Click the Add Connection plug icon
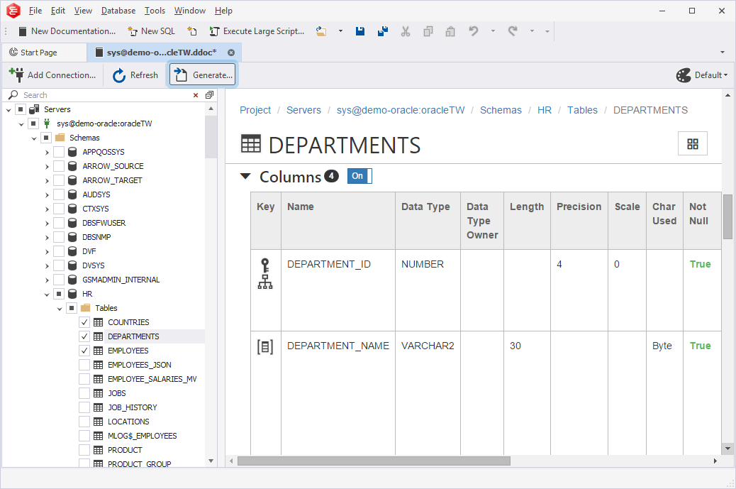 pos(16,75)
